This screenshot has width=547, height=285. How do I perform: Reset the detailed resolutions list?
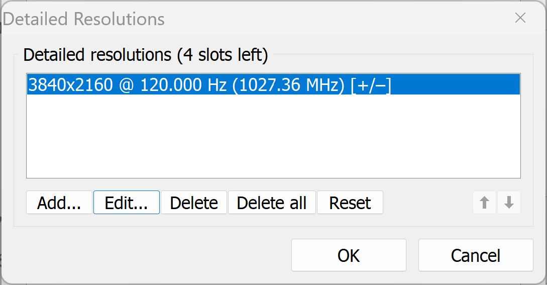click(x=350, y=202)
